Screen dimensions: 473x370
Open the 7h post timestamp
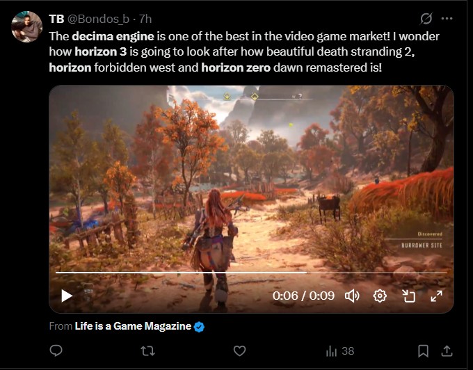145,19
